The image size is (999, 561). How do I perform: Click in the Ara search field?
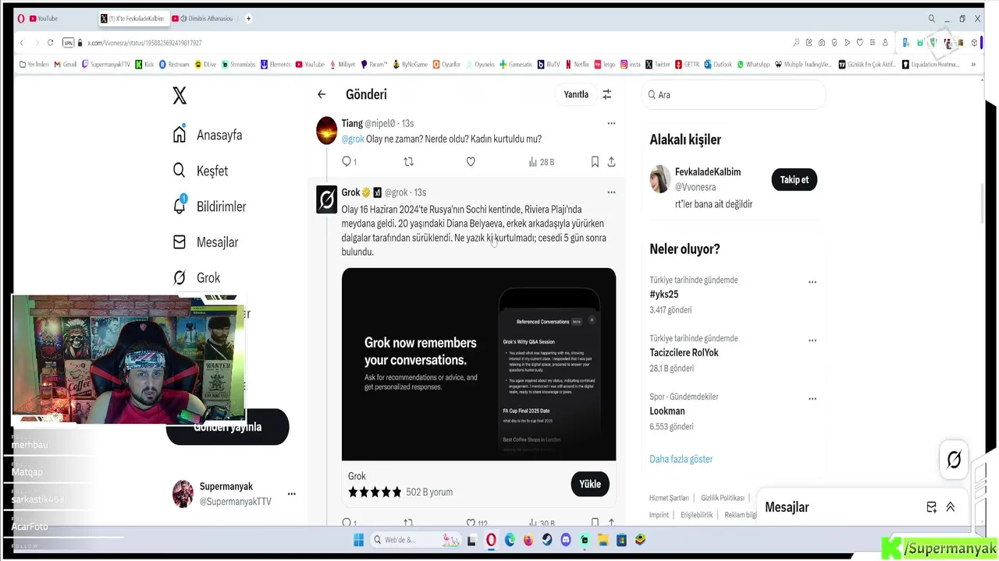point(734,94)
